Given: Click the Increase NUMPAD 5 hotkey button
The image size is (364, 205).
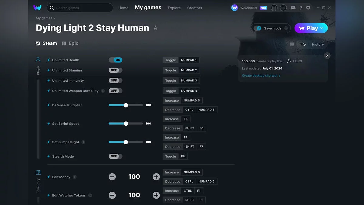Looking at the screenshot, I should click(183, 101).
